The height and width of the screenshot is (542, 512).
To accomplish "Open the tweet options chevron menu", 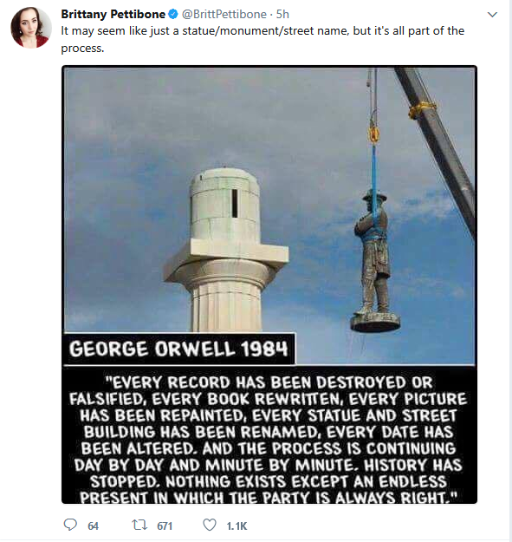I will pos(492,15).
